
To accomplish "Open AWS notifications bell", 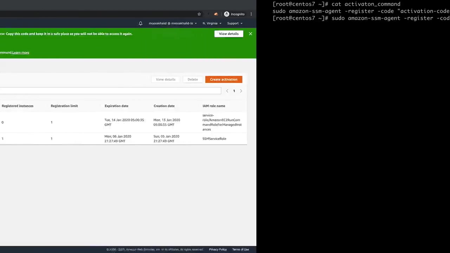I will click(x=140, y=23).
